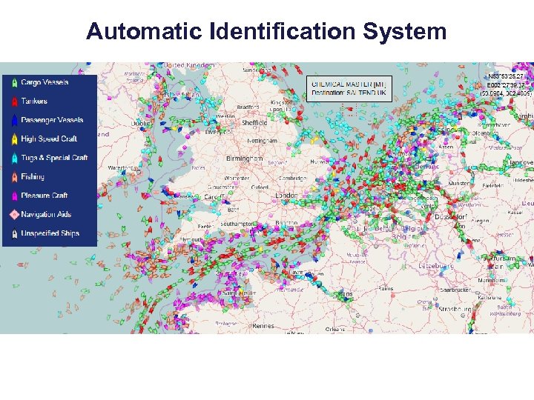Select the Tankers legend label
This screenshot has height=400, width=534.
coord(34,101)
